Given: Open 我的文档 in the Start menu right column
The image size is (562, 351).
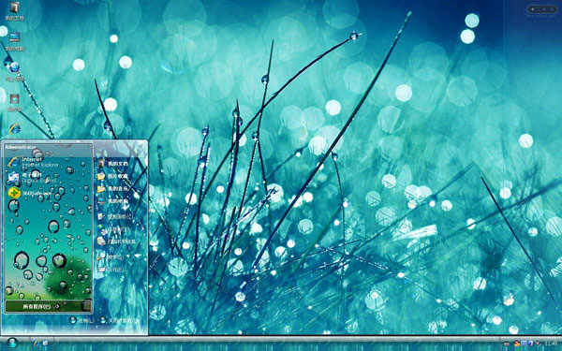Looking at the screenshot, I should [x=113, y=164].
